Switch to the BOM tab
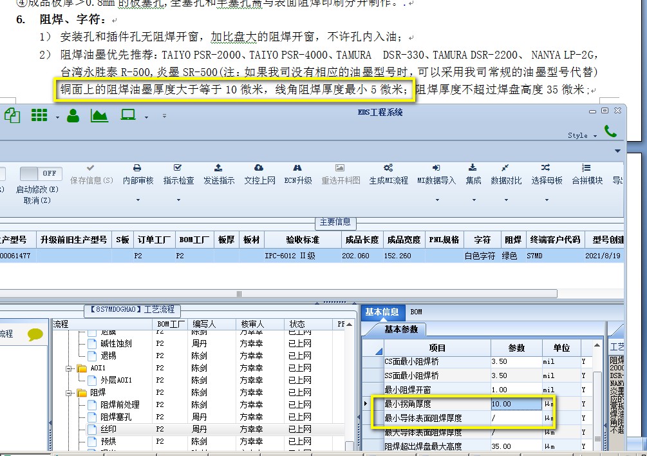The image size is (647, 456). (416, 312)
